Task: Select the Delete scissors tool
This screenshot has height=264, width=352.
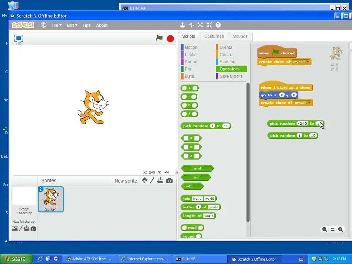Action: point(191,25)
